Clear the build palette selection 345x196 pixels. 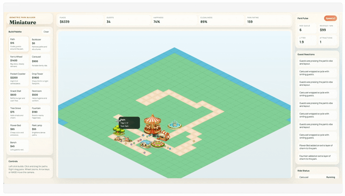46,32
